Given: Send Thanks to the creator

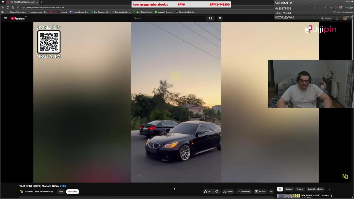Looking at the screenshot, I should pyautogui.click(x=260, y=192).
